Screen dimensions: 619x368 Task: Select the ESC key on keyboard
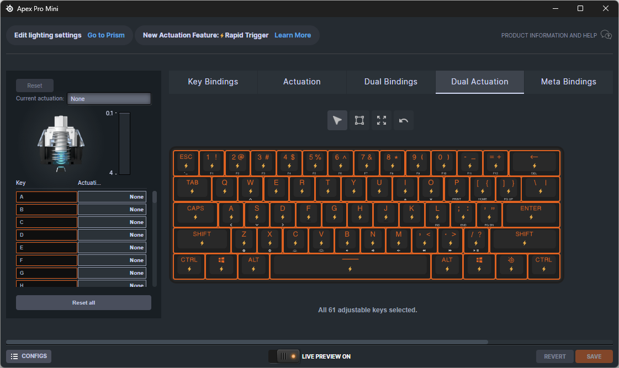(186, 163)
